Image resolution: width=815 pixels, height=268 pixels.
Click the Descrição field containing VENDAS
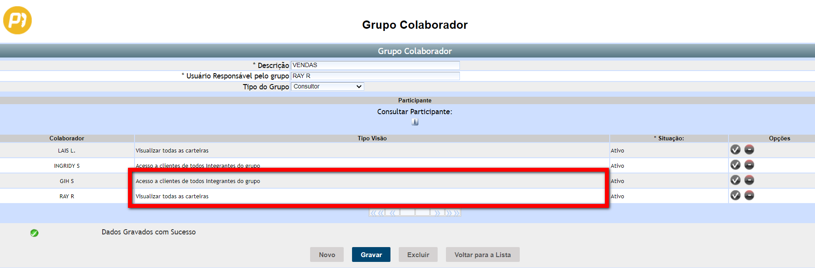(x=375, y=65)
